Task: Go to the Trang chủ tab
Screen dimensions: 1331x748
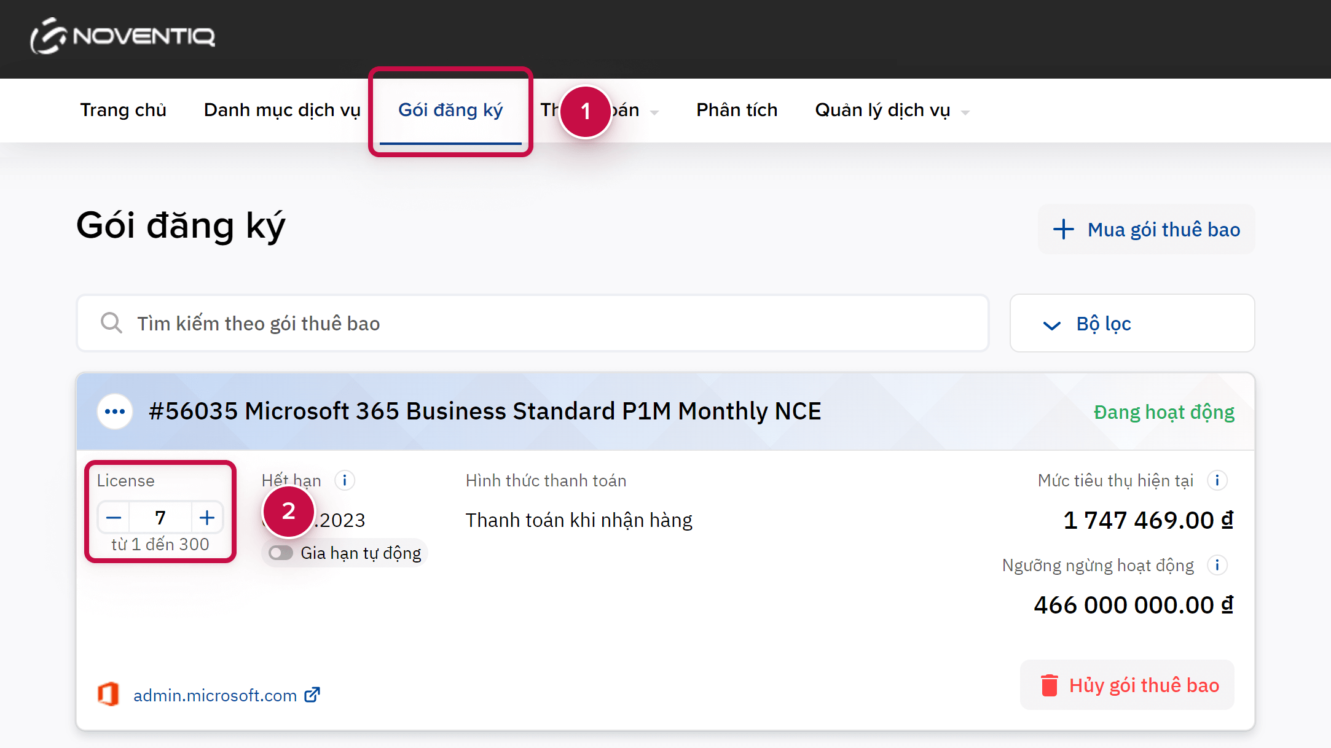Action: [123, 111]
